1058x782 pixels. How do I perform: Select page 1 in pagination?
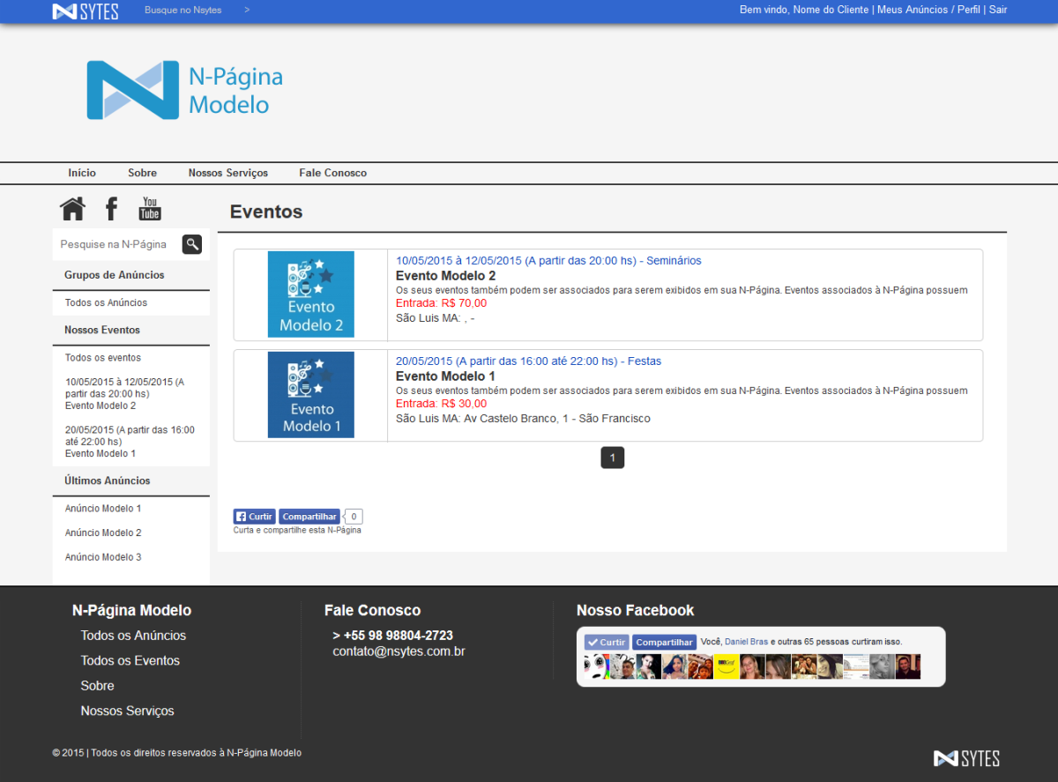612,458
